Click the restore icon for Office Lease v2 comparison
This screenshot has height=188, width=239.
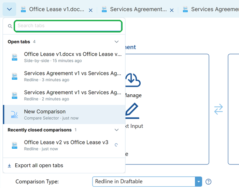click(116, 145)
